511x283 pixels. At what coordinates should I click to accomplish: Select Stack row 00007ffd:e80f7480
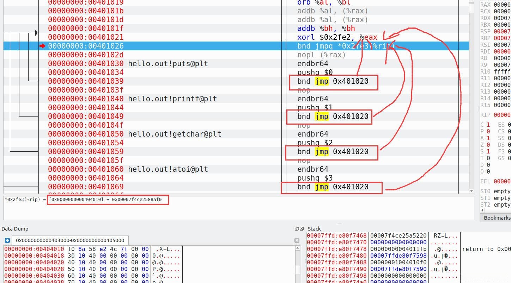click(x=408, y=256)
